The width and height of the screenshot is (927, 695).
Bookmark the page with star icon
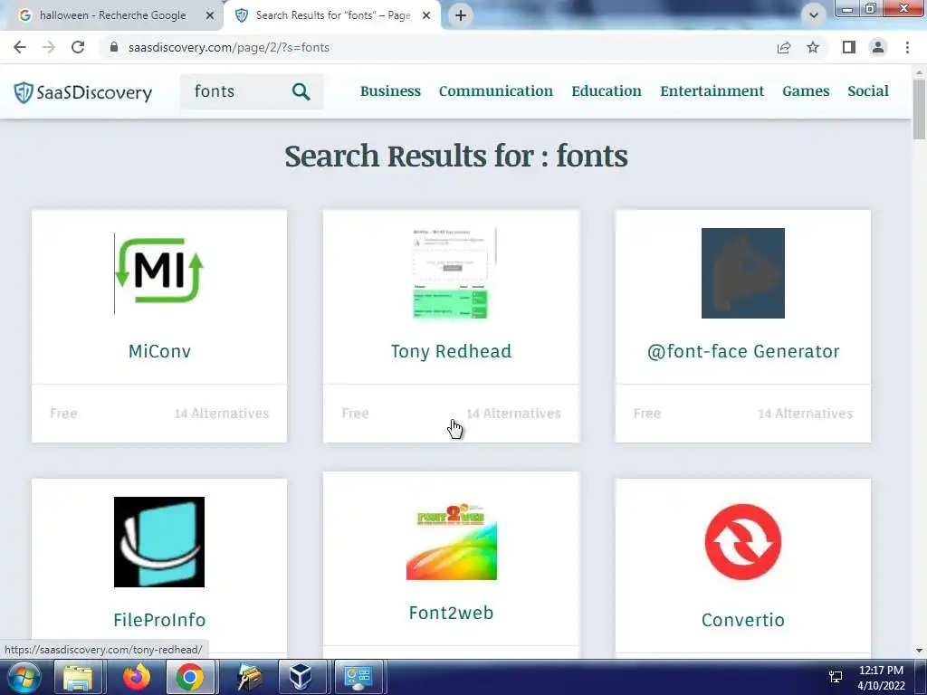[x=813, y=47]
